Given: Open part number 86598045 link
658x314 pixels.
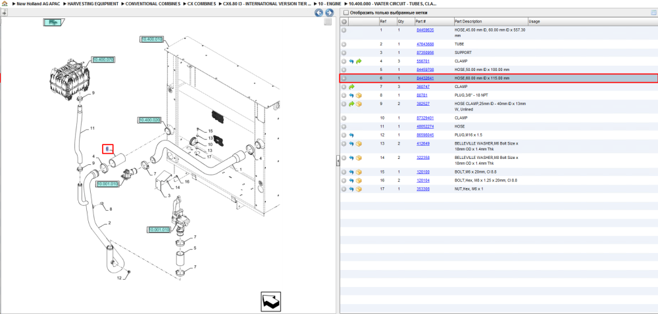Looking at the screenshot, I should click(x=425, y=135).
